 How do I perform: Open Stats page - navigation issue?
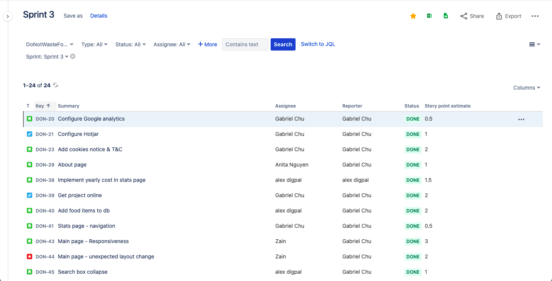(87, 226)
